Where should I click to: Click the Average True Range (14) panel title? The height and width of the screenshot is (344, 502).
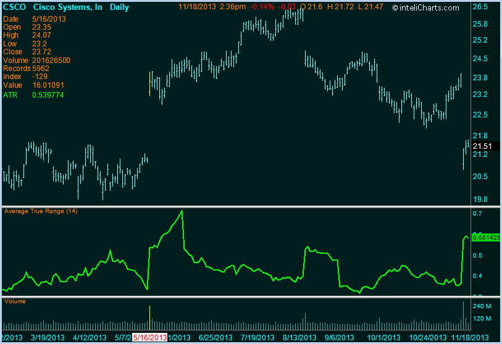tap(41, 211)
